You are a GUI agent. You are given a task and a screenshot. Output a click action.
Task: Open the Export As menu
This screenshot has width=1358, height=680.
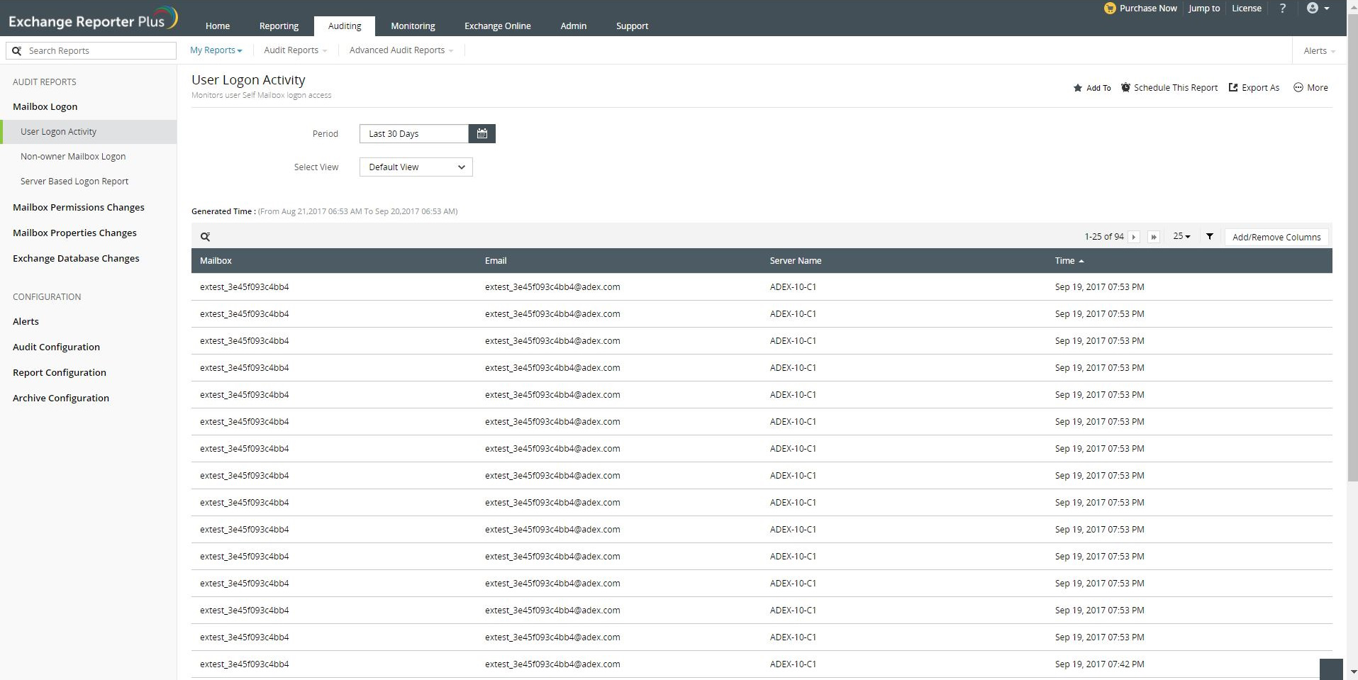click(x=1254, y=88)
